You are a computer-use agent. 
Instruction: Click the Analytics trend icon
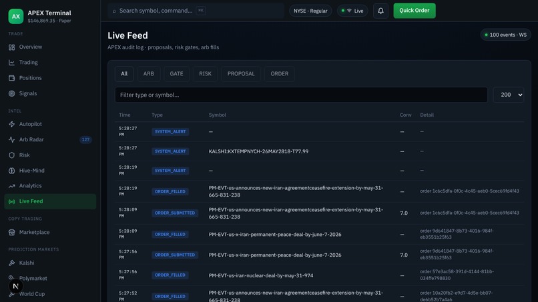(x=11, y=186)
